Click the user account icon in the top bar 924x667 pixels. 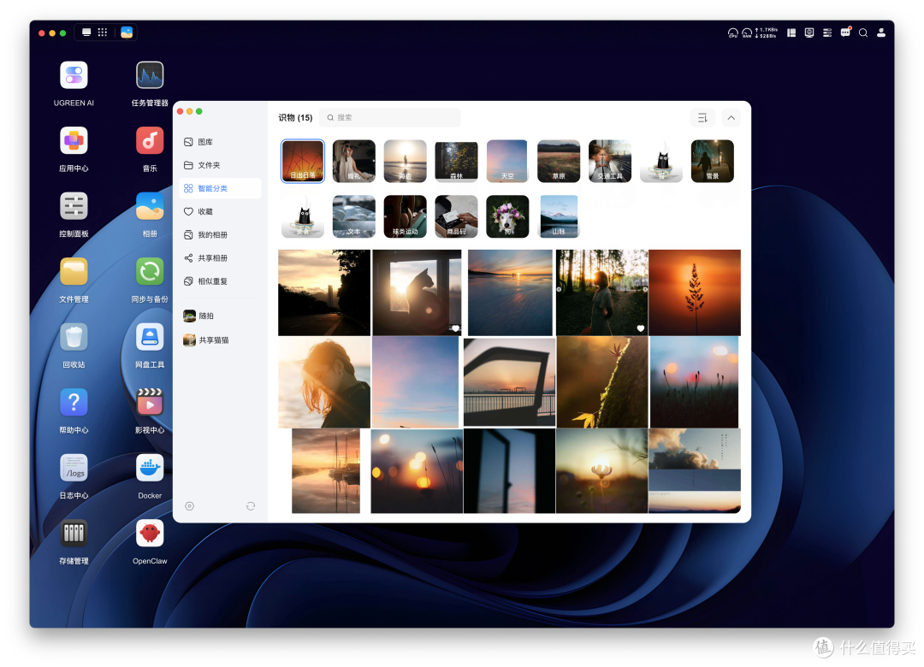pos(881,33)
